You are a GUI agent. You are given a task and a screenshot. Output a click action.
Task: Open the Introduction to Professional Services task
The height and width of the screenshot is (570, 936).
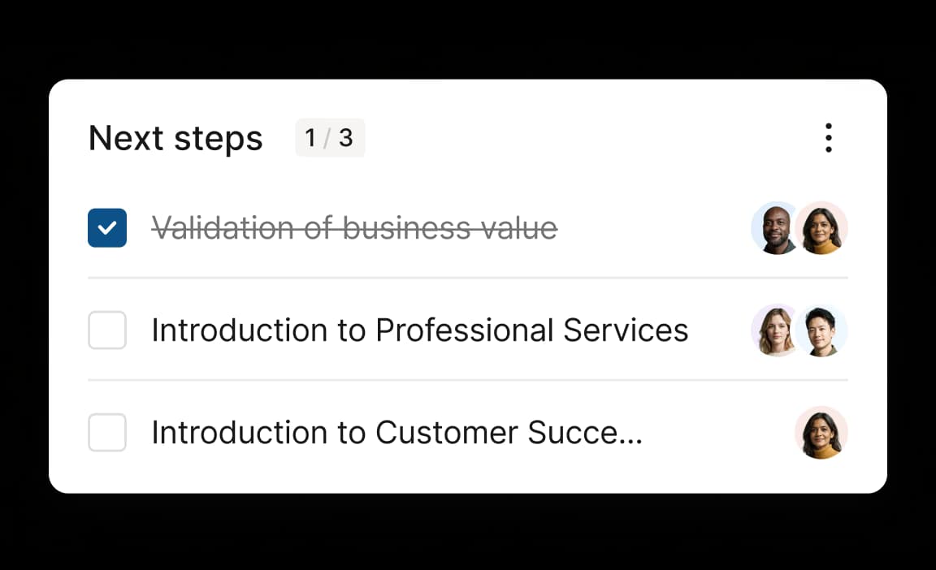point(419,330)
